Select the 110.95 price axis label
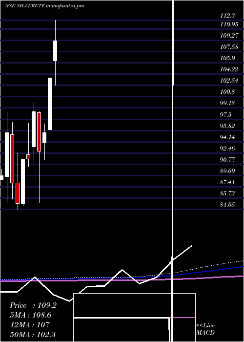The width and height of the screenshot is (244, 342). click(x=229, y=24)
